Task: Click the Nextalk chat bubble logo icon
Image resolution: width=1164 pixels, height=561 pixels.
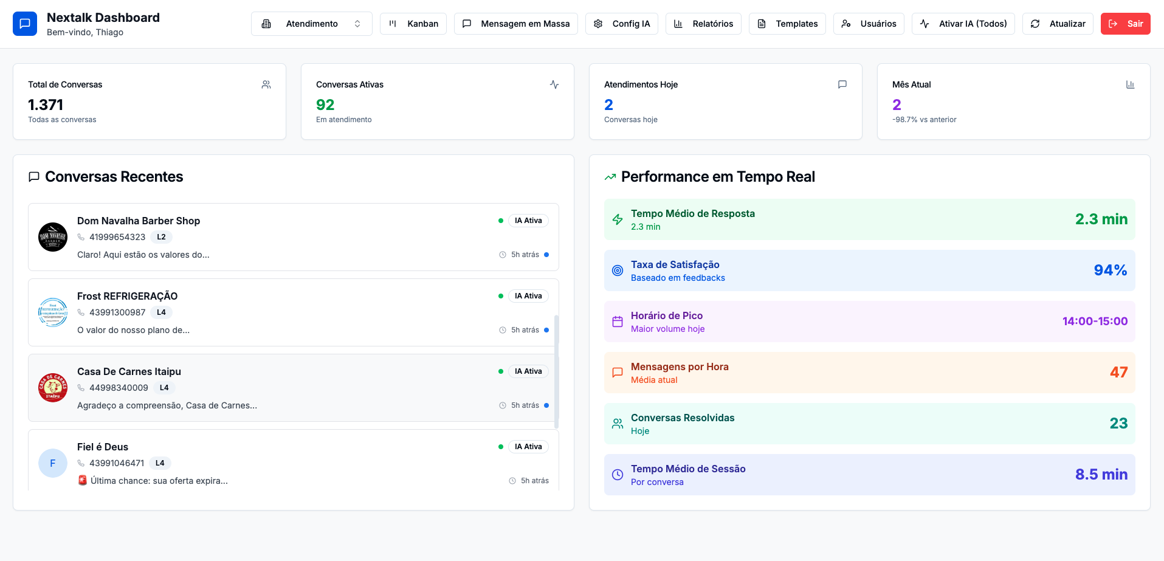Action: (x=24, y=23)
